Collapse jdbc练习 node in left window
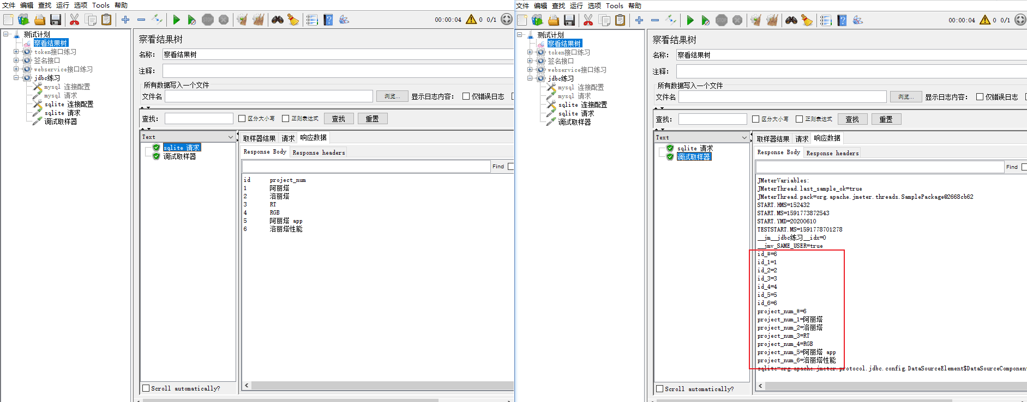This screenshot has width=1027, height=402. (16, 78)
